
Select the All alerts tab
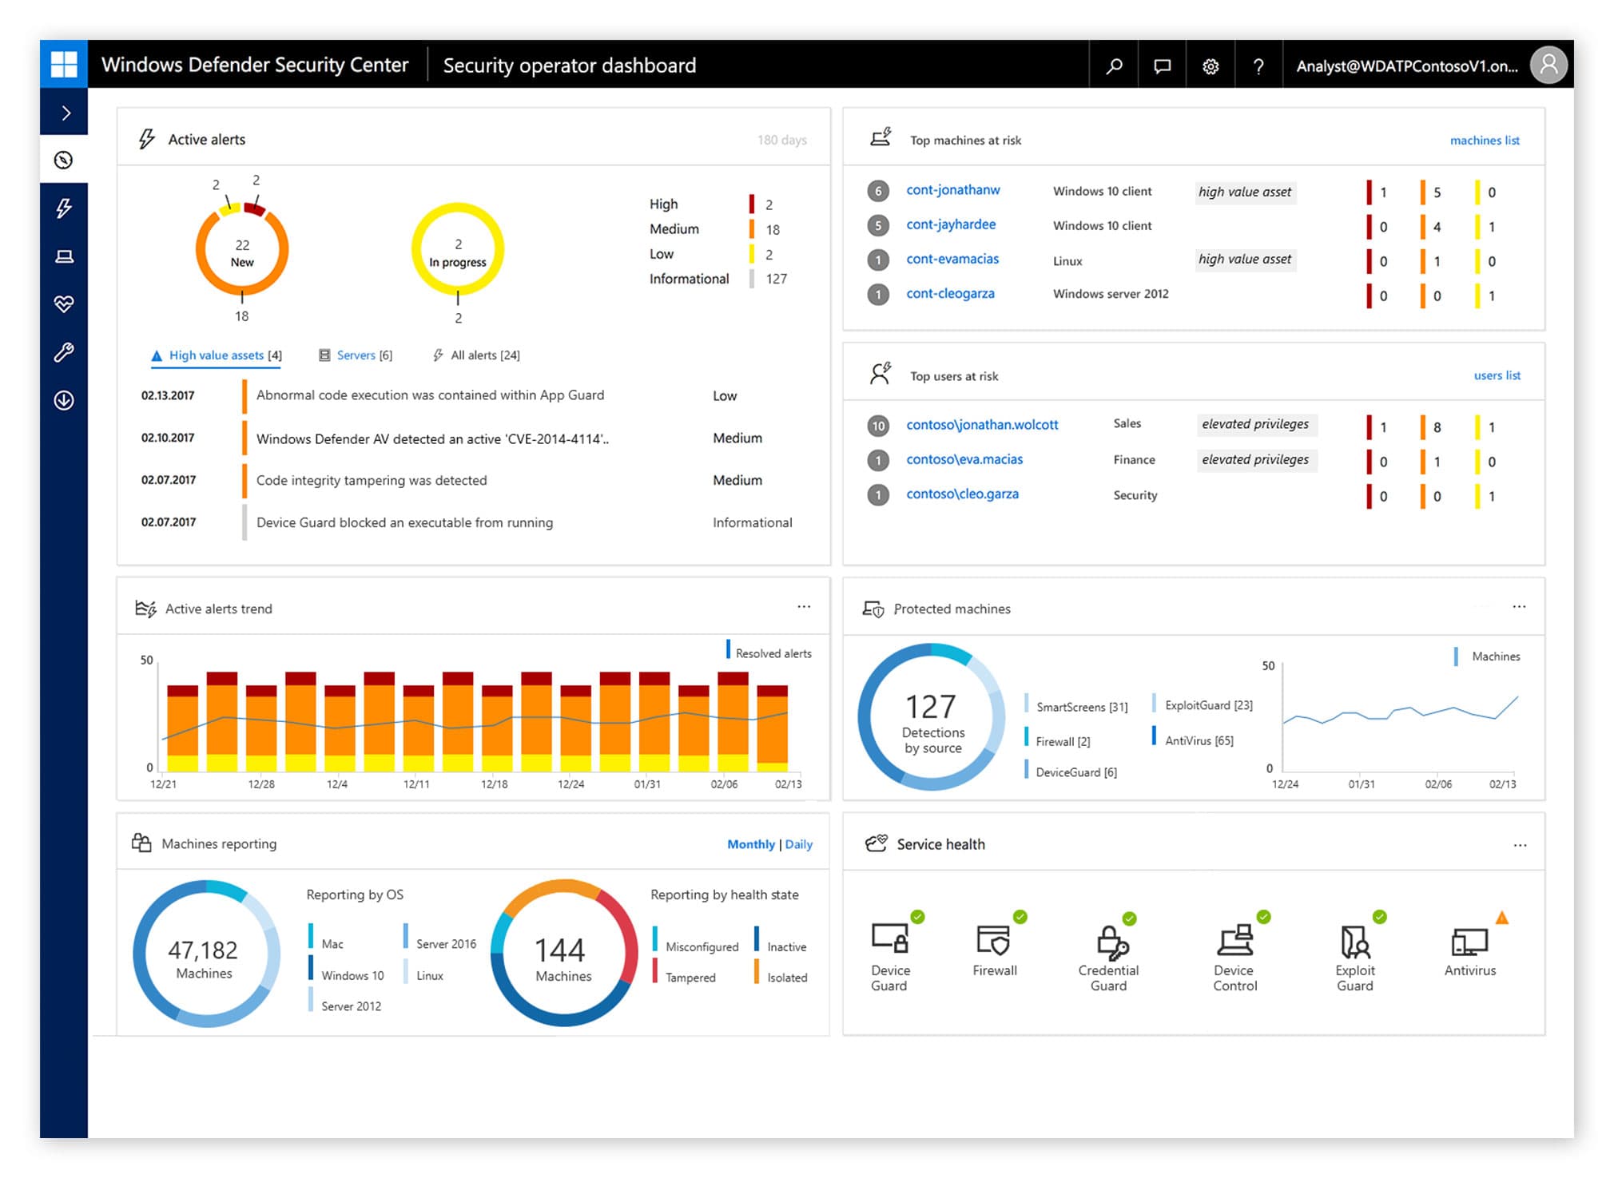click(x=476, y=355)
